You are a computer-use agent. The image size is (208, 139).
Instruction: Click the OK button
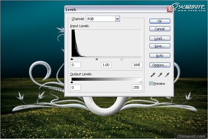tap(160, 21)
